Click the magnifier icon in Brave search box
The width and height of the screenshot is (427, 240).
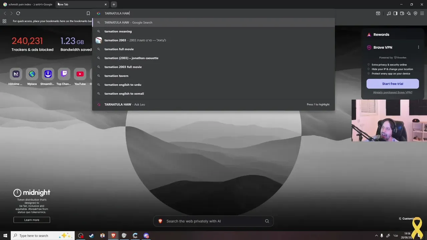pyautogui.click(x=267, y=221)
